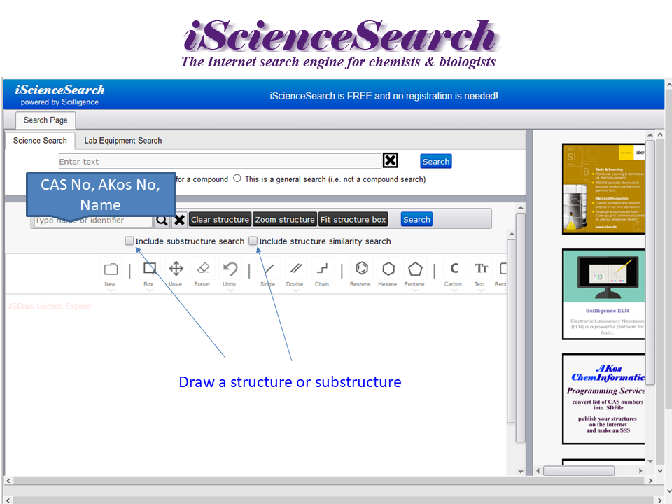Expand dropdown arrow under Double bond tool

point(295,290)
